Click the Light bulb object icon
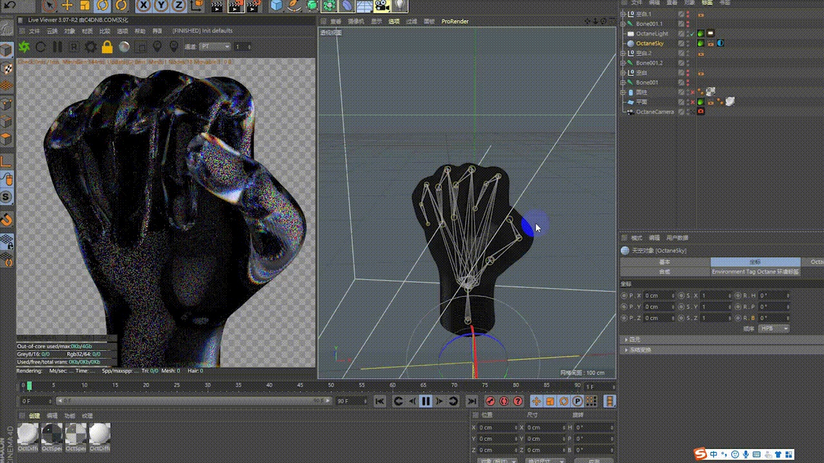 tap(400, 6)
